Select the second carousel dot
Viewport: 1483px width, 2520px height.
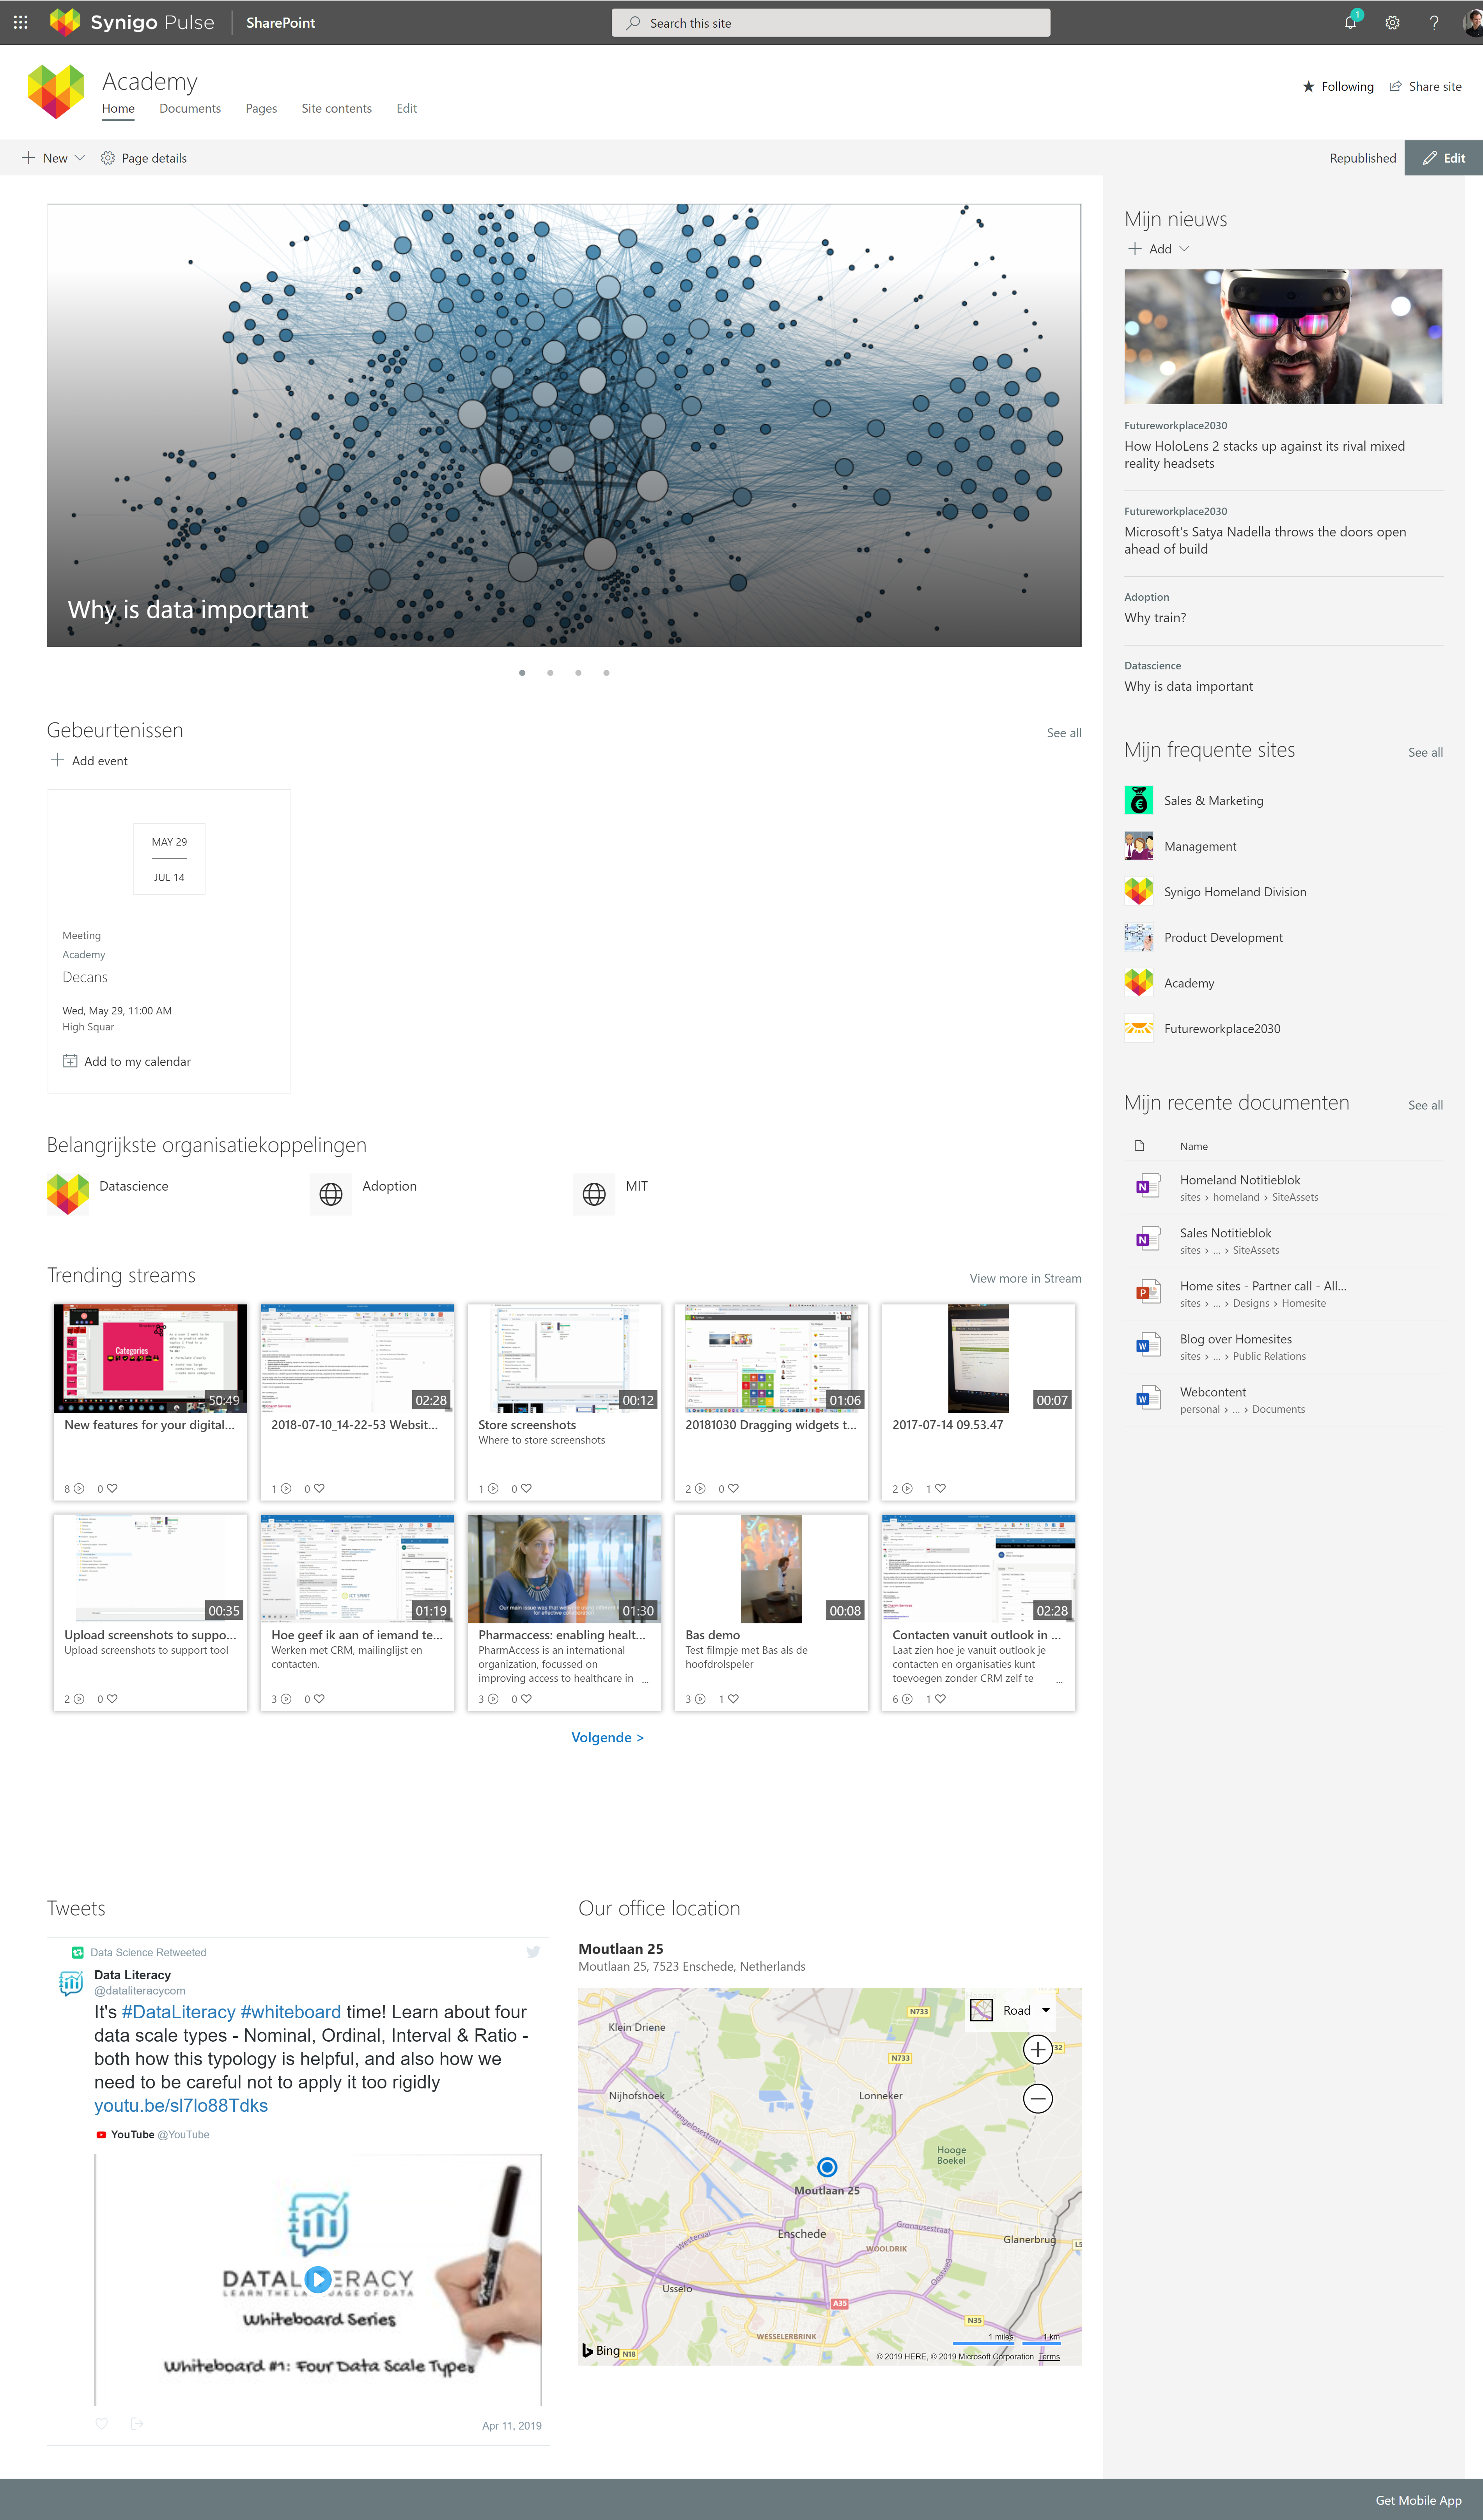click(x=550, y=673)
